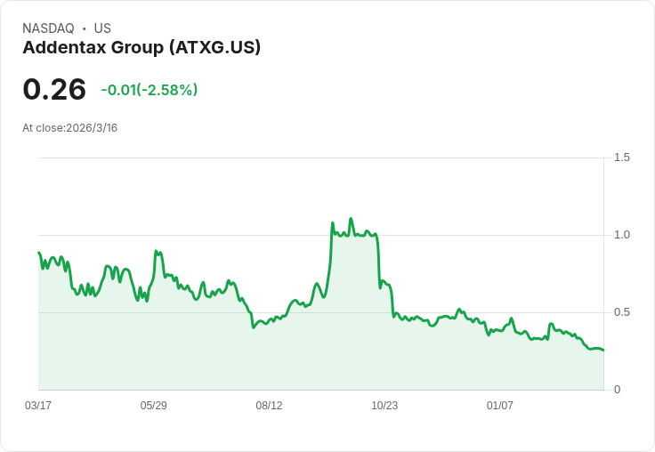Click the highest peak of the price line
This screenshot has height=452, width=655.
pyautogui.click(x=351, y=219)
